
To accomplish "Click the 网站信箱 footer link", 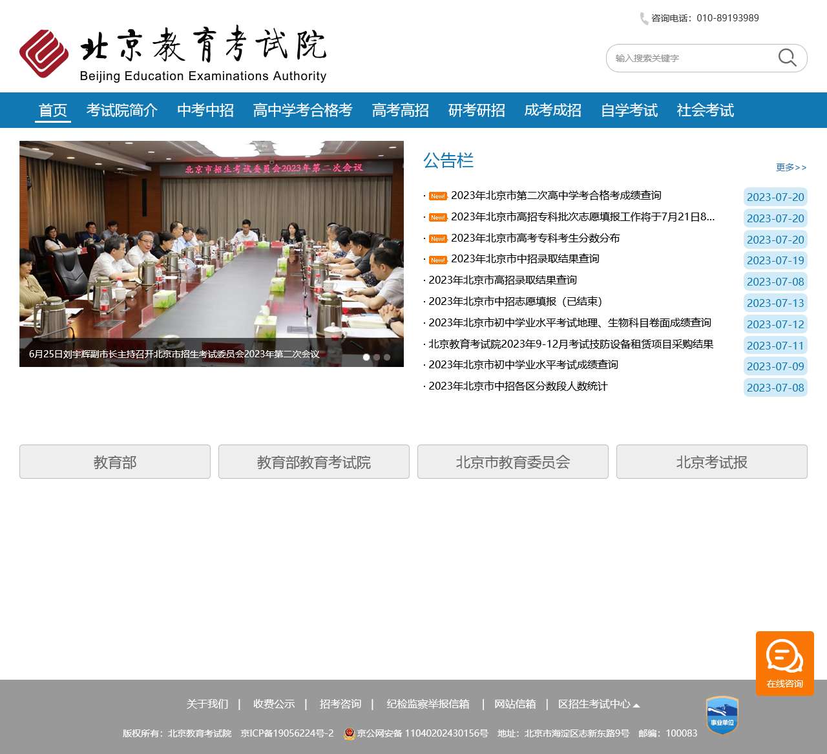I will [x=515, y=704].
